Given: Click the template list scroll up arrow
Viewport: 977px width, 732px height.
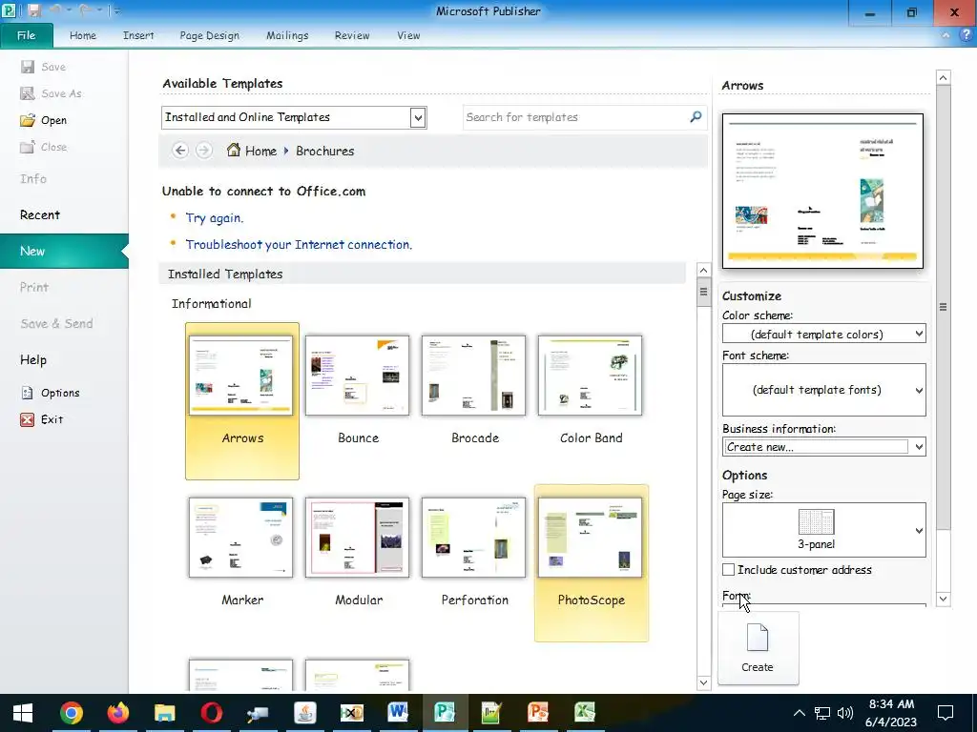Looking at the screenshot, I should click(x=703, y=270).
